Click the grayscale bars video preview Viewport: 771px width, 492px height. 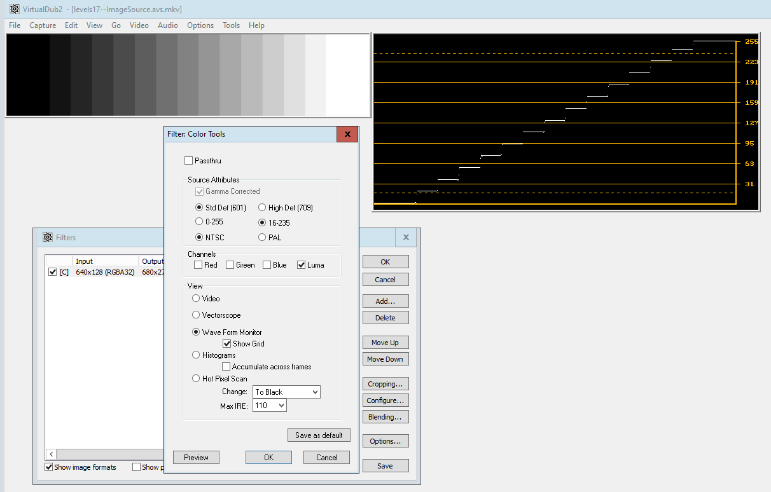188,75
